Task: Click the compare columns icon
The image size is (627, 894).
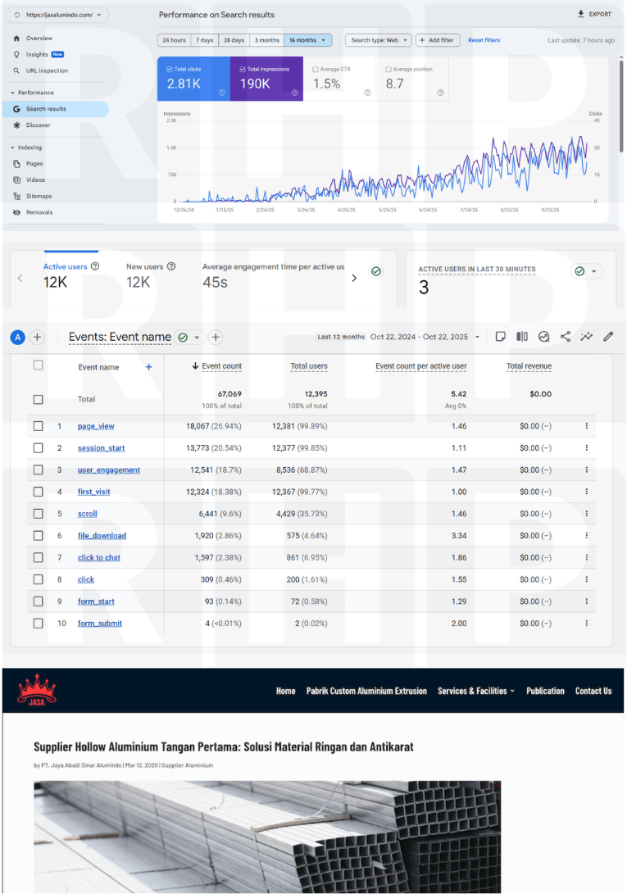Action: coord(522,337)
